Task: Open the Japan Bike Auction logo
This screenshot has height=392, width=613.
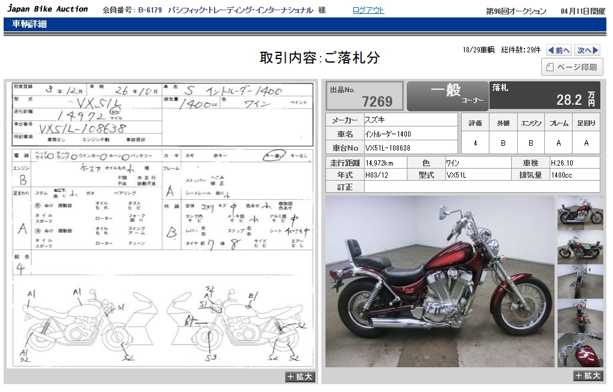Action: pyautogui.click(x=47, y=9)
